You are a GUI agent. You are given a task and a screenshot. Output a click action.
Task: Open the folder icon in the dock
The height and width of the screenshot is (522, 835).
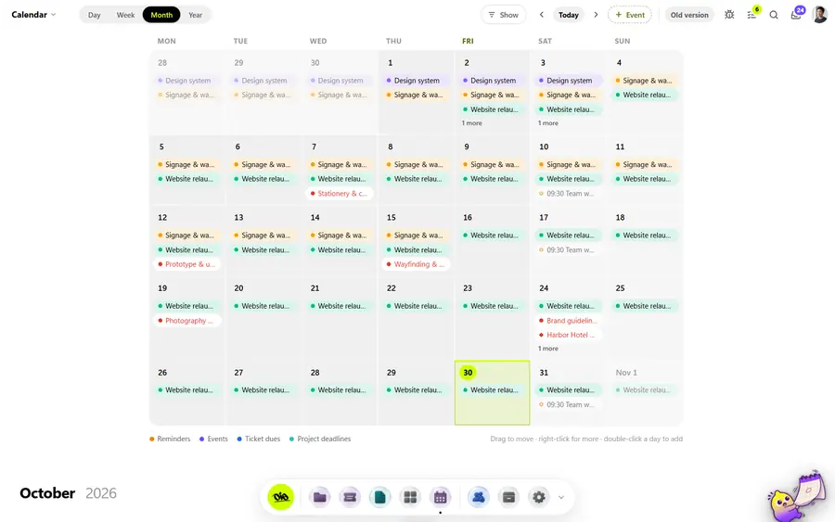click(x=319, y=497)
